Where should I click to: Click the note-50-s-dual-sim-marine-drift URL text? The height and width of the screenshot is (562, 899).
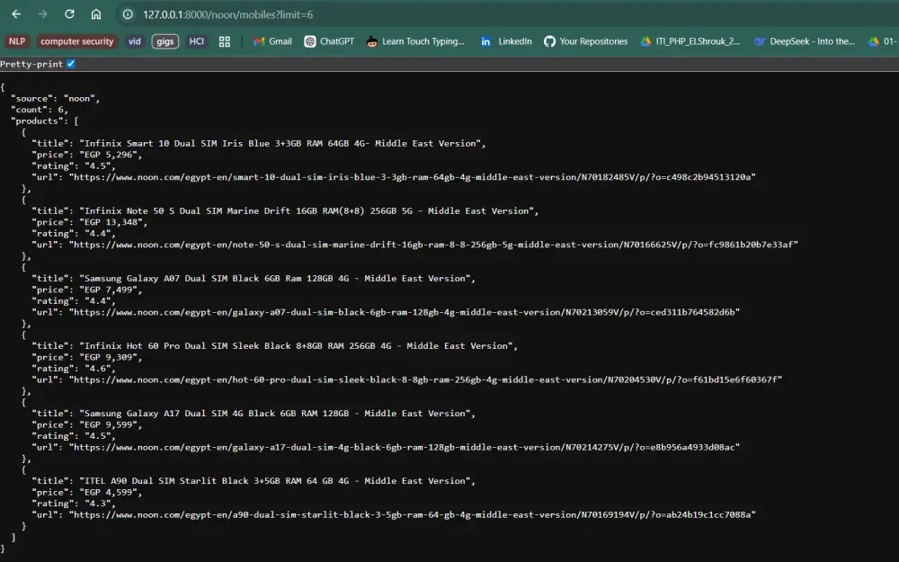[x=433, y=245]
